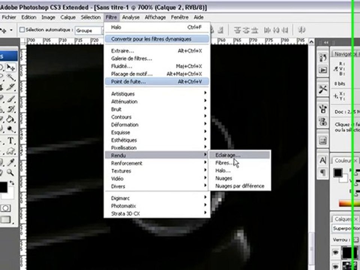Select the Type tool (T)
This screenshot has height=270, width=360.
pos(10,141)
